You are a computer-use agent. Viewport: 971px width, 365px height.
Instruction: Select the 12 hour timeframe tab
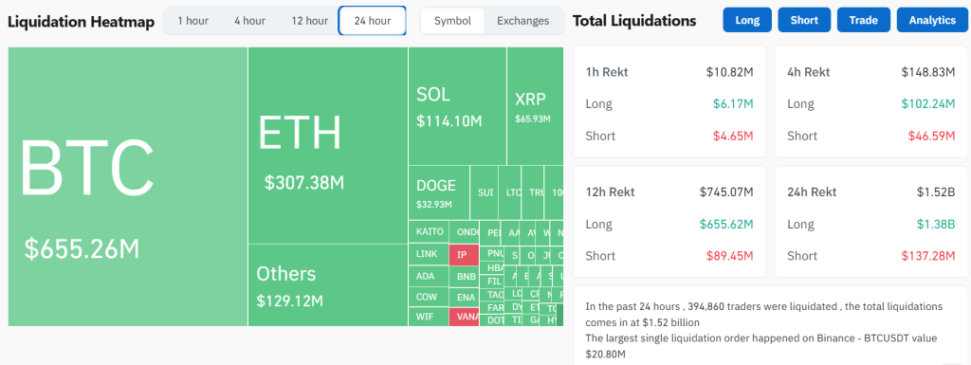[310, 21]
